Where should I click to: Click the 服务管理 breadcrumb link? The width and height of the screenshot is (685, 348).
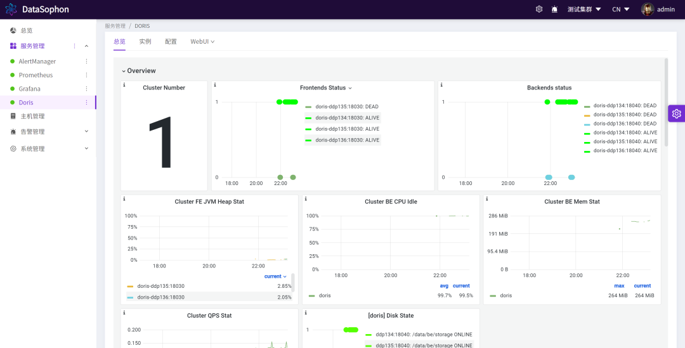coord(115,26)
